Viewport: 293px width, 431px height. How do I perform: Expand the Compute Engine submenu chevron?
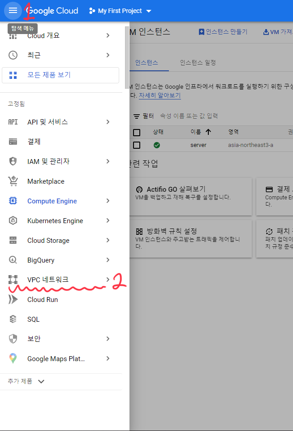tap(108, 201)
